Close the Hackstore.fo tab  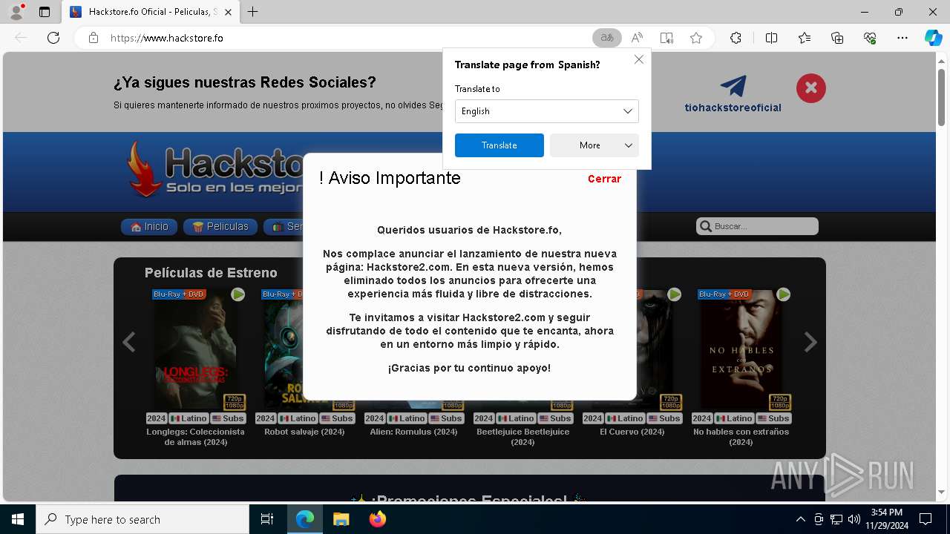[228, 12]
